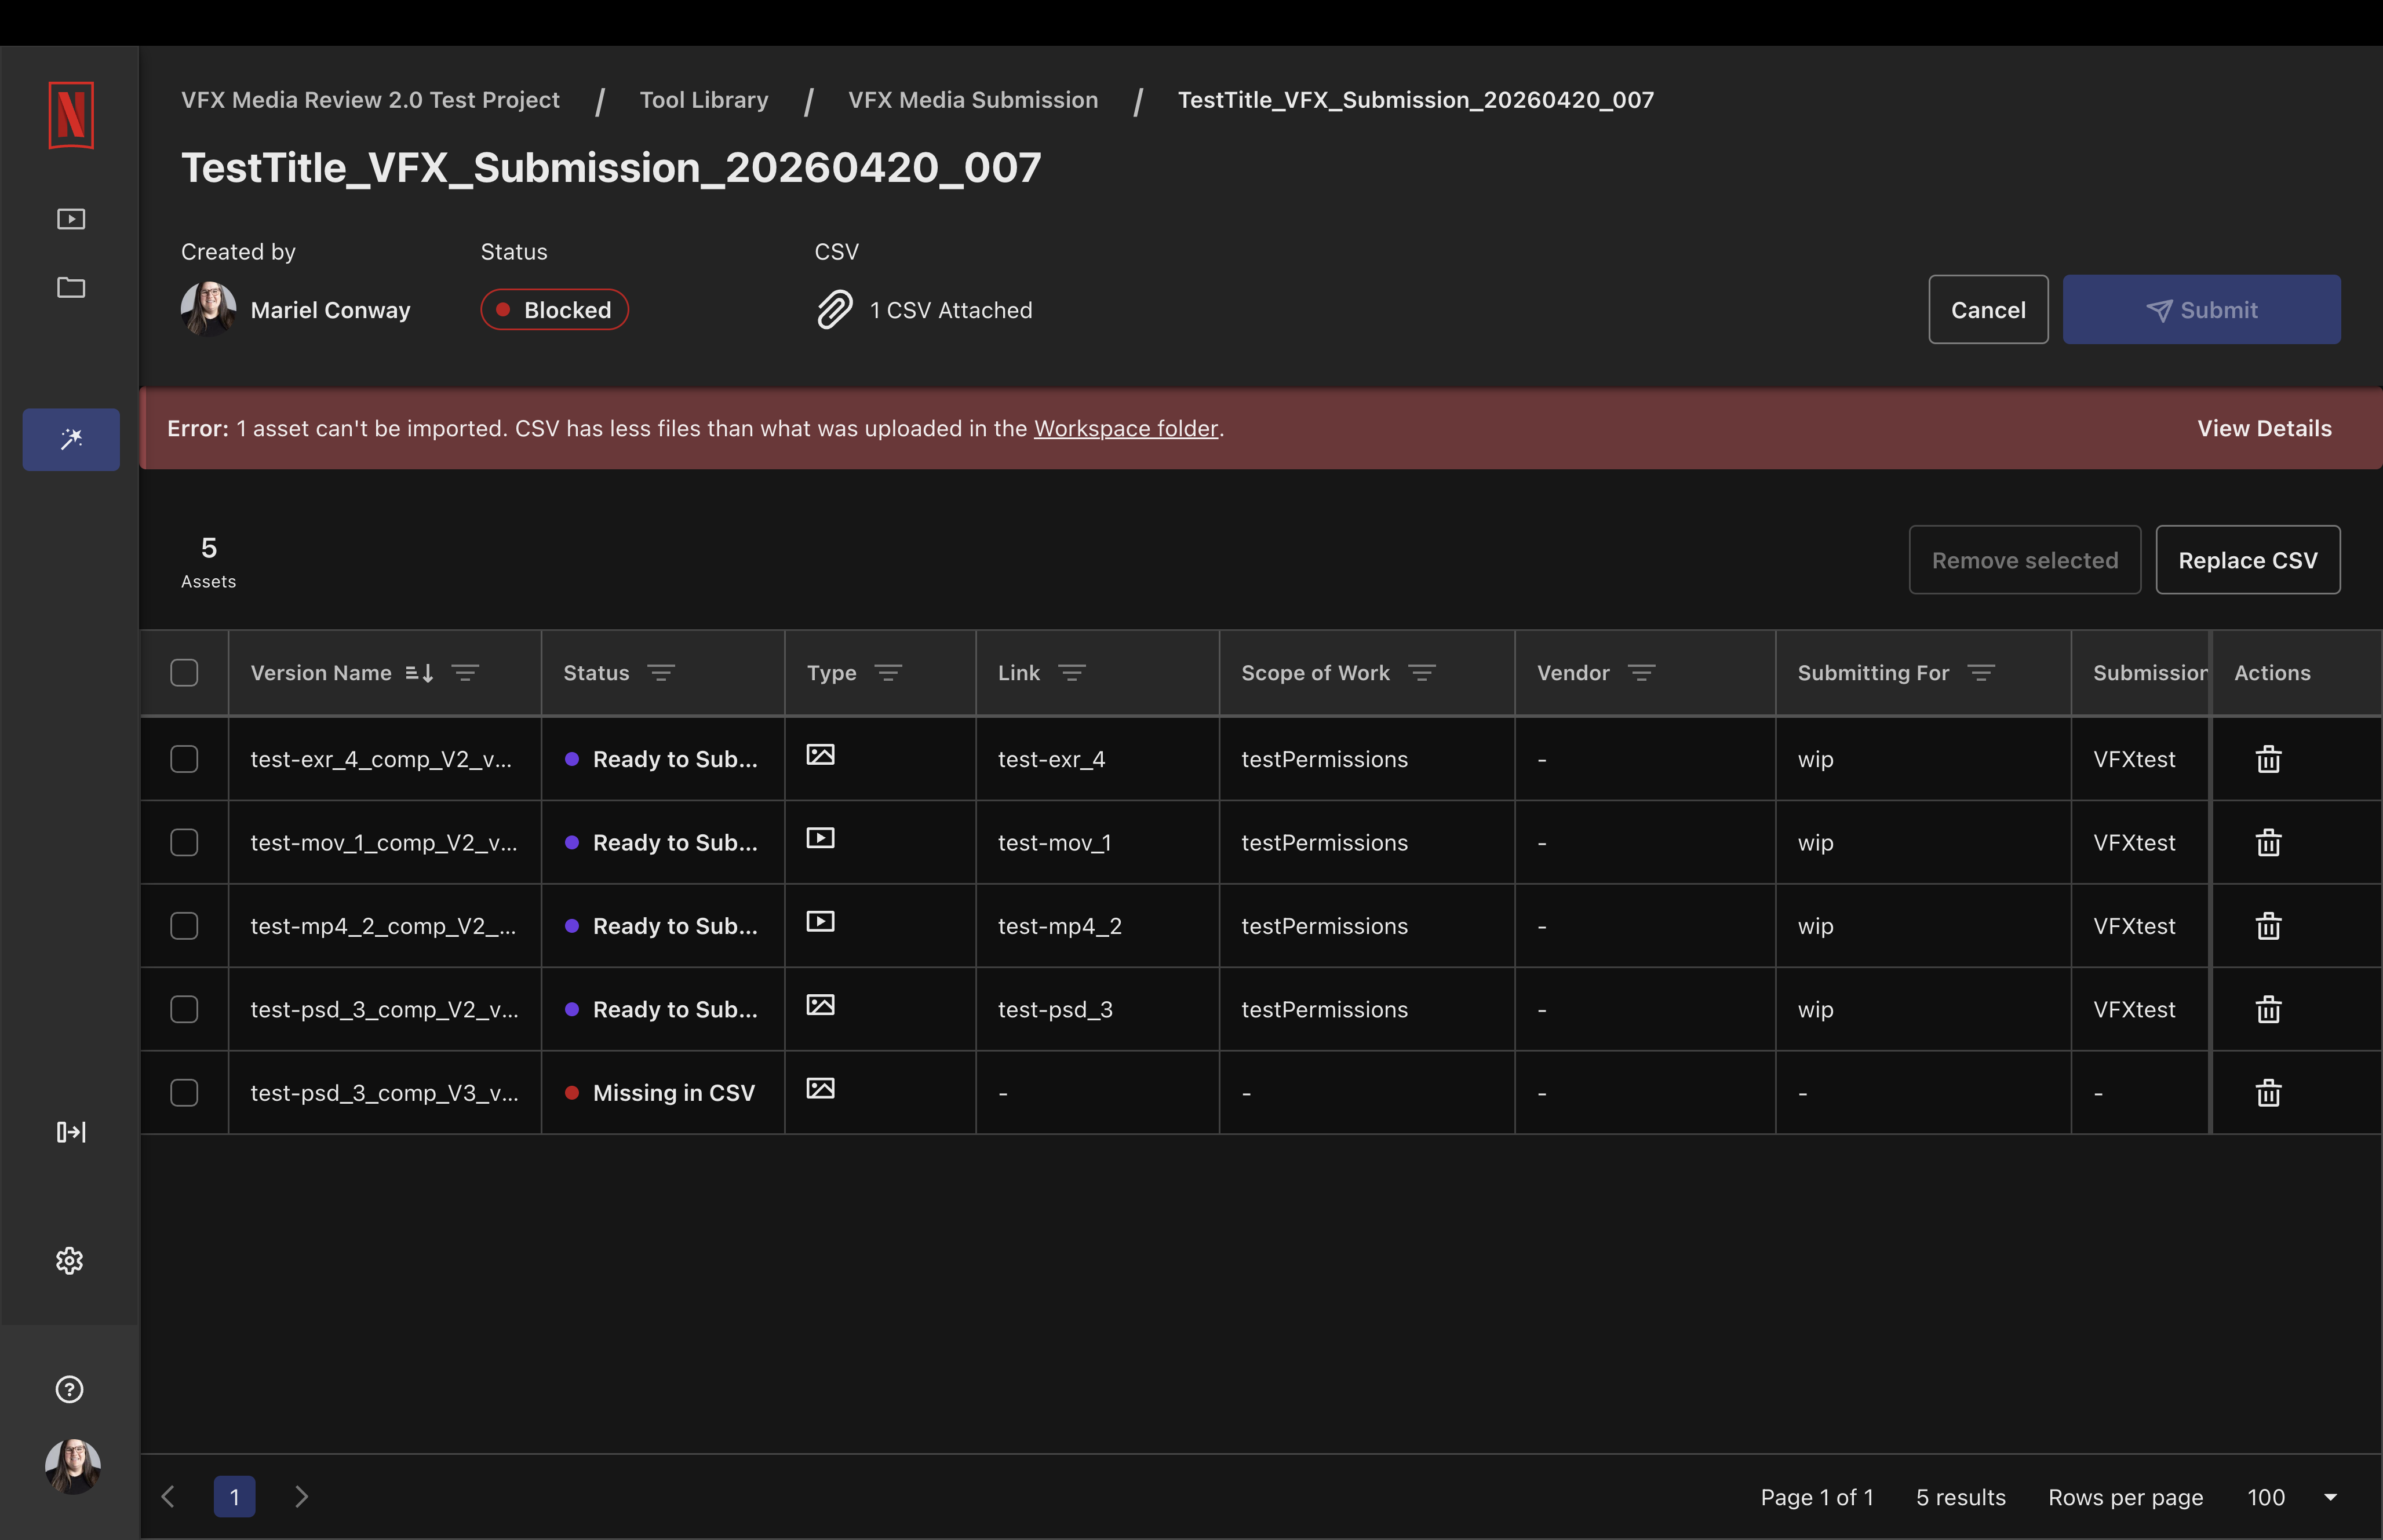2383x1540 pixels.
Task: Click Mariel Conway creator avatar
Action: (209, 309)
